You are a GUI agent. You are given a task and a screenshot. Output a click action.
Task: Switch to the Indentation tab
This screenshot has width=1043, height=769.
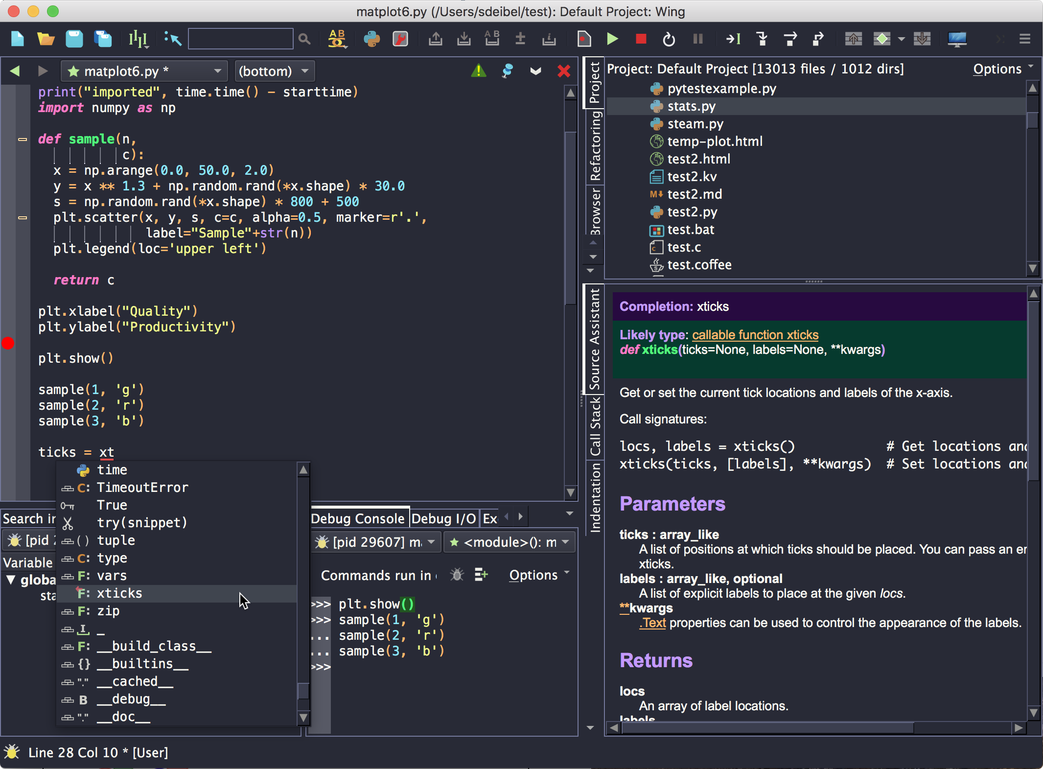(x=594, y=497)
